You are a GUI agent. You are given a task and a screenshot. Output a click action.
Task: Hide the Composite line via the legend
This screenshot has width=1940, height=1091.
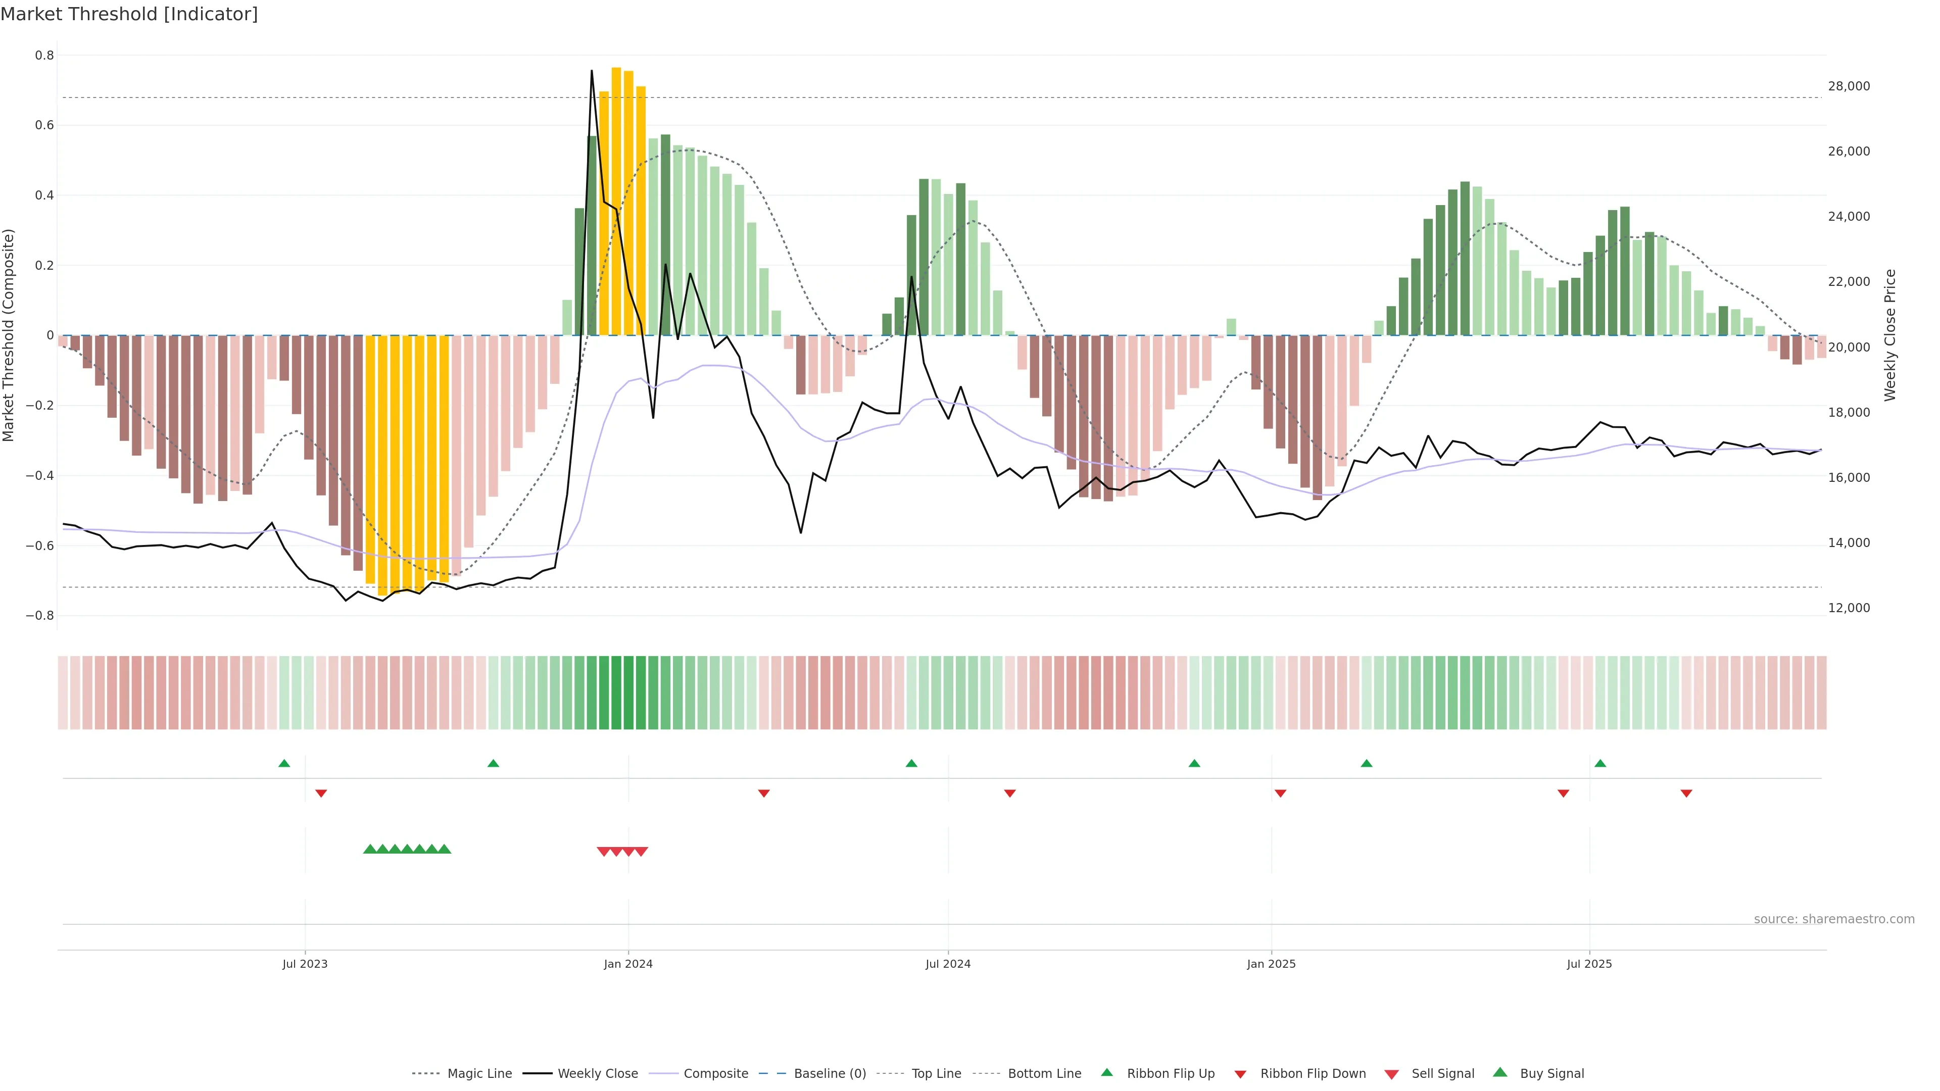coord(715,1074)
